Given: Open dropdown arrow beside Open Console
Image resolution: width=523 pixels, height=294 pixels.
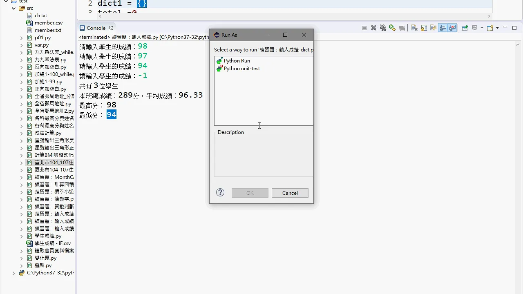Looking at the screenshot, I should tap(497, 28).
